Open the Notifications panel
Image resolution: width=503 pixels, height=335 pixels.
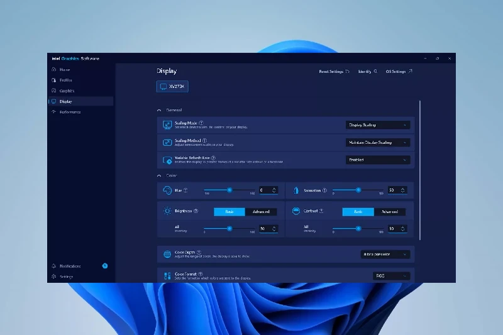click(69, 266)
